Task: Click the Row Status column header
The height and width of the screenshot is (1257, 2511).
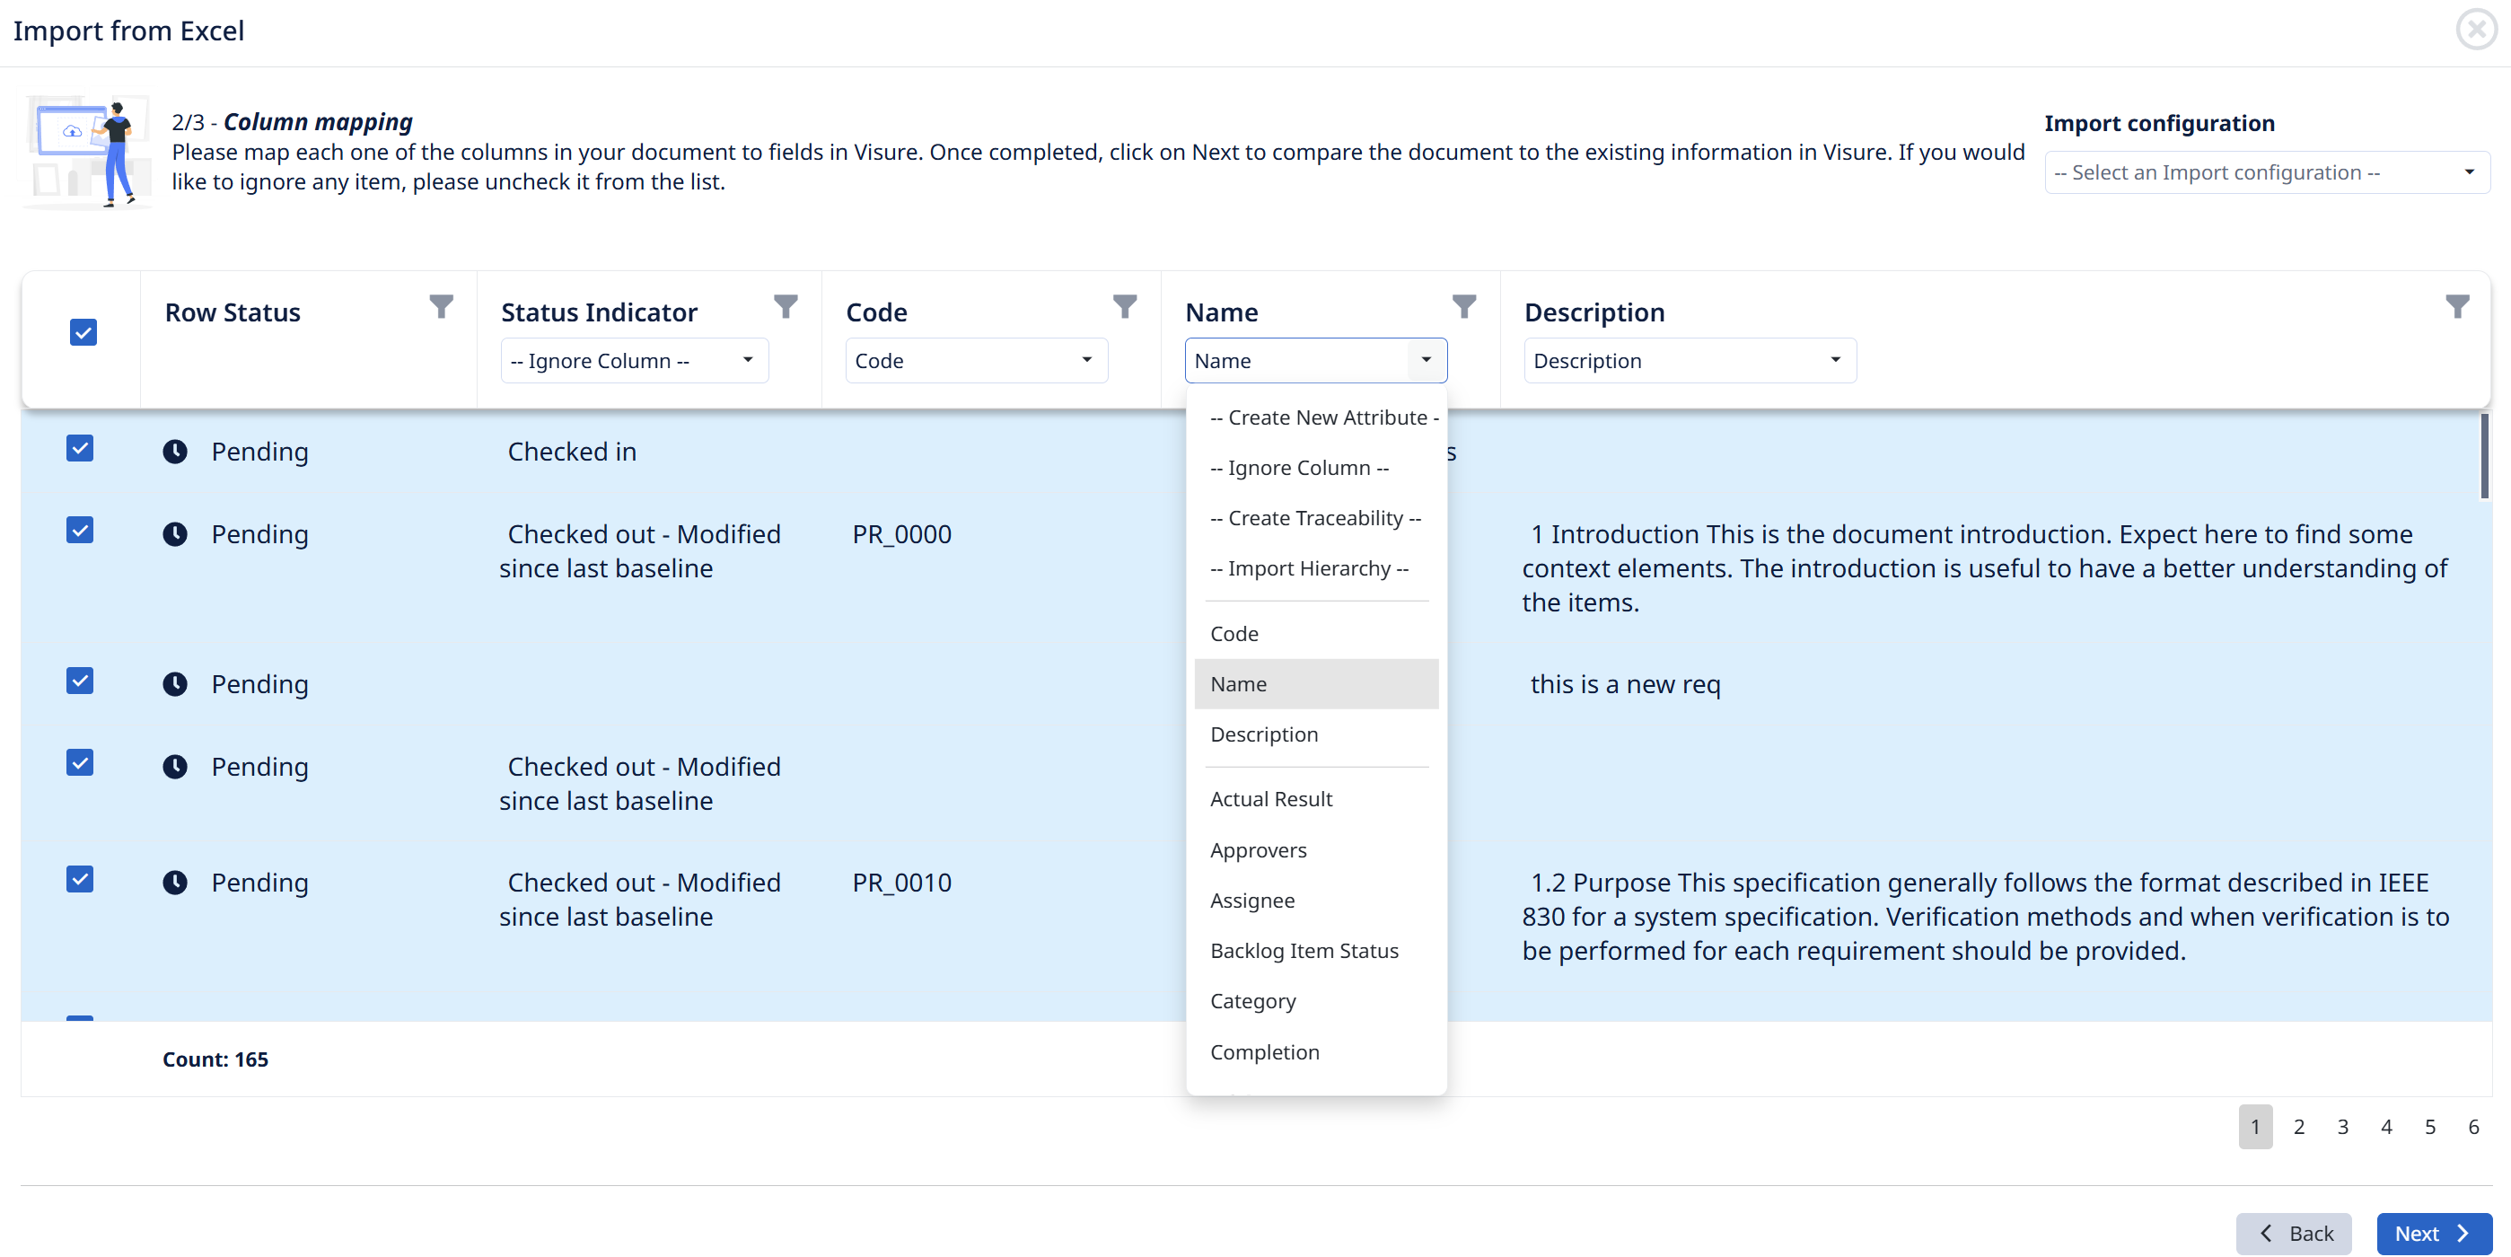Action: [233, 312]
